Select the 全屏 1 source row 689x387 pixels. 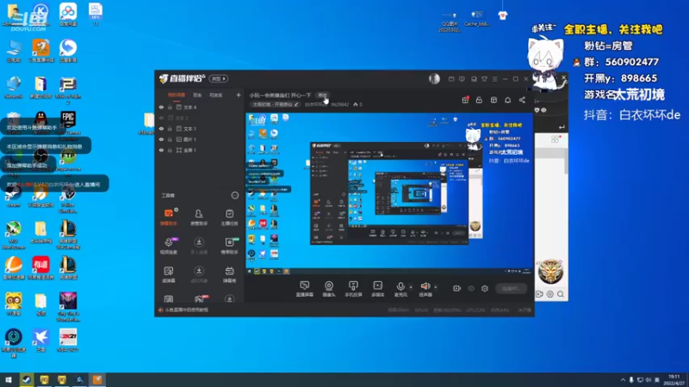click(x=200, y=150)
